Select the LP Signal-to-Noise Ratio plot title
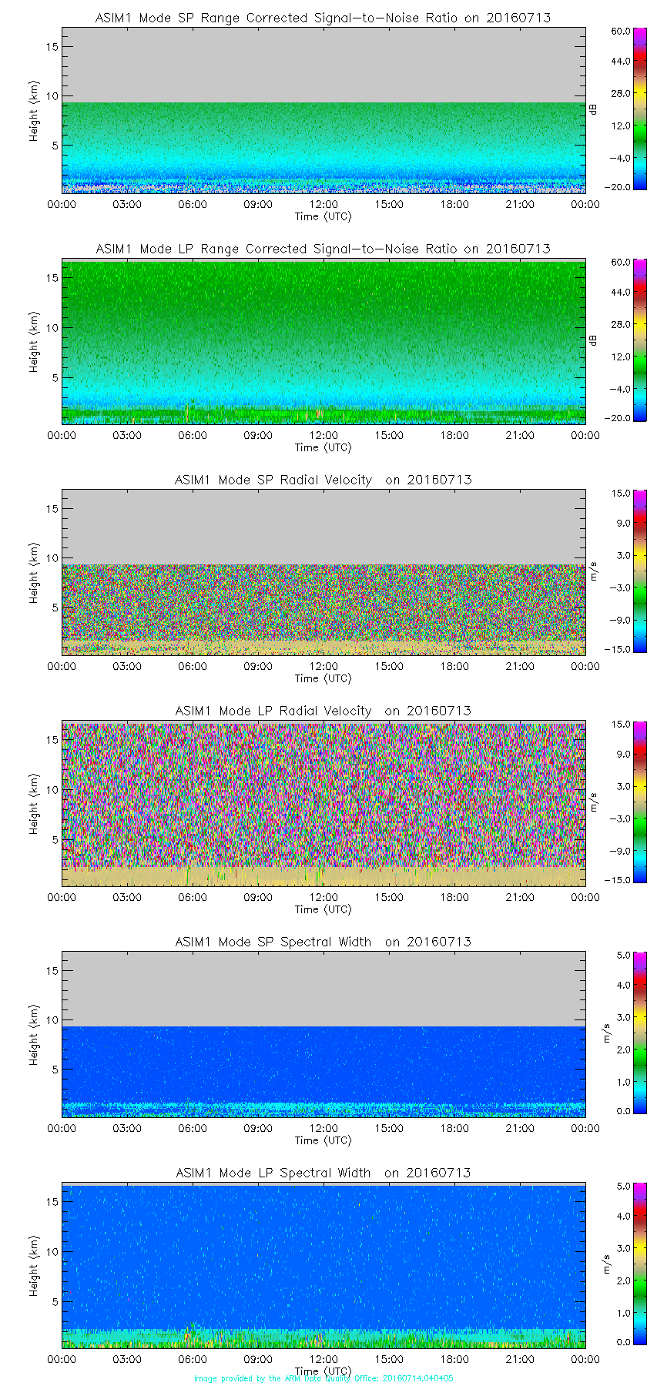 (323, 249)
